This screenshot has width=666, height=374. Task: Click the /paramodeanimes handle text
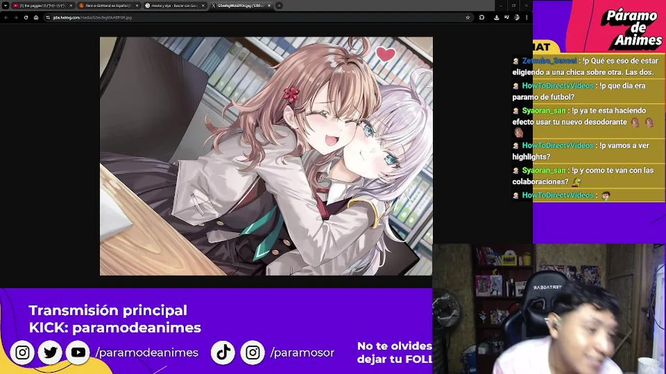tap(147, 353)
